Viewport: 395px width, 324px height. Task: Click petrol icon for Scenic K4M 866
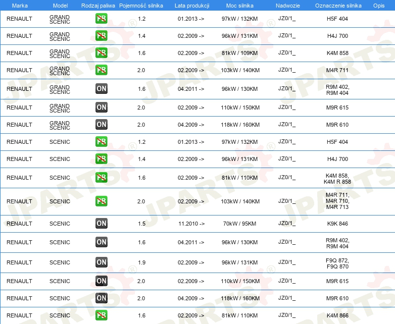pyautogui.click(x=101, y=315)
